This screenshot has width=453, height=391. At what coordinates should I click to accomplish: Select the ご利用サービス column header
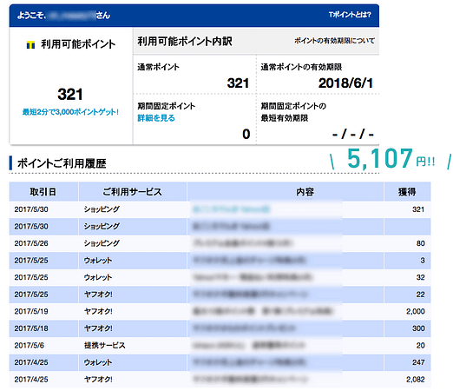coord(133,192)
